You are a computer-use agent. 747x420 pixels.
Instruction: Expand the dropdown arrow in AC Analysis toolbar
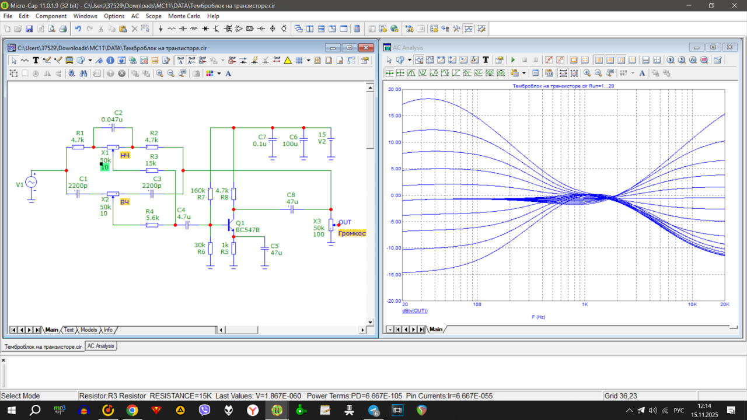coord(409,60)
